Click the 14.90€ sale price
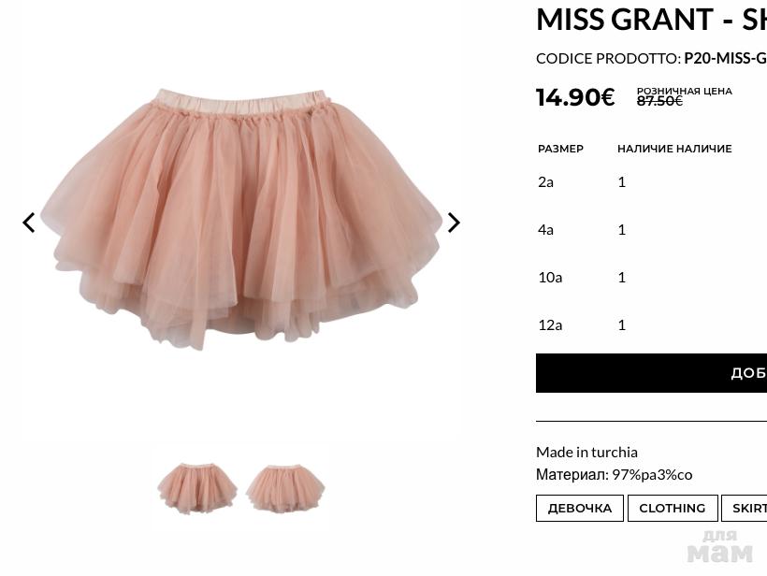The image size is (767, 576). pyautogui.click(x=575, y=97)
